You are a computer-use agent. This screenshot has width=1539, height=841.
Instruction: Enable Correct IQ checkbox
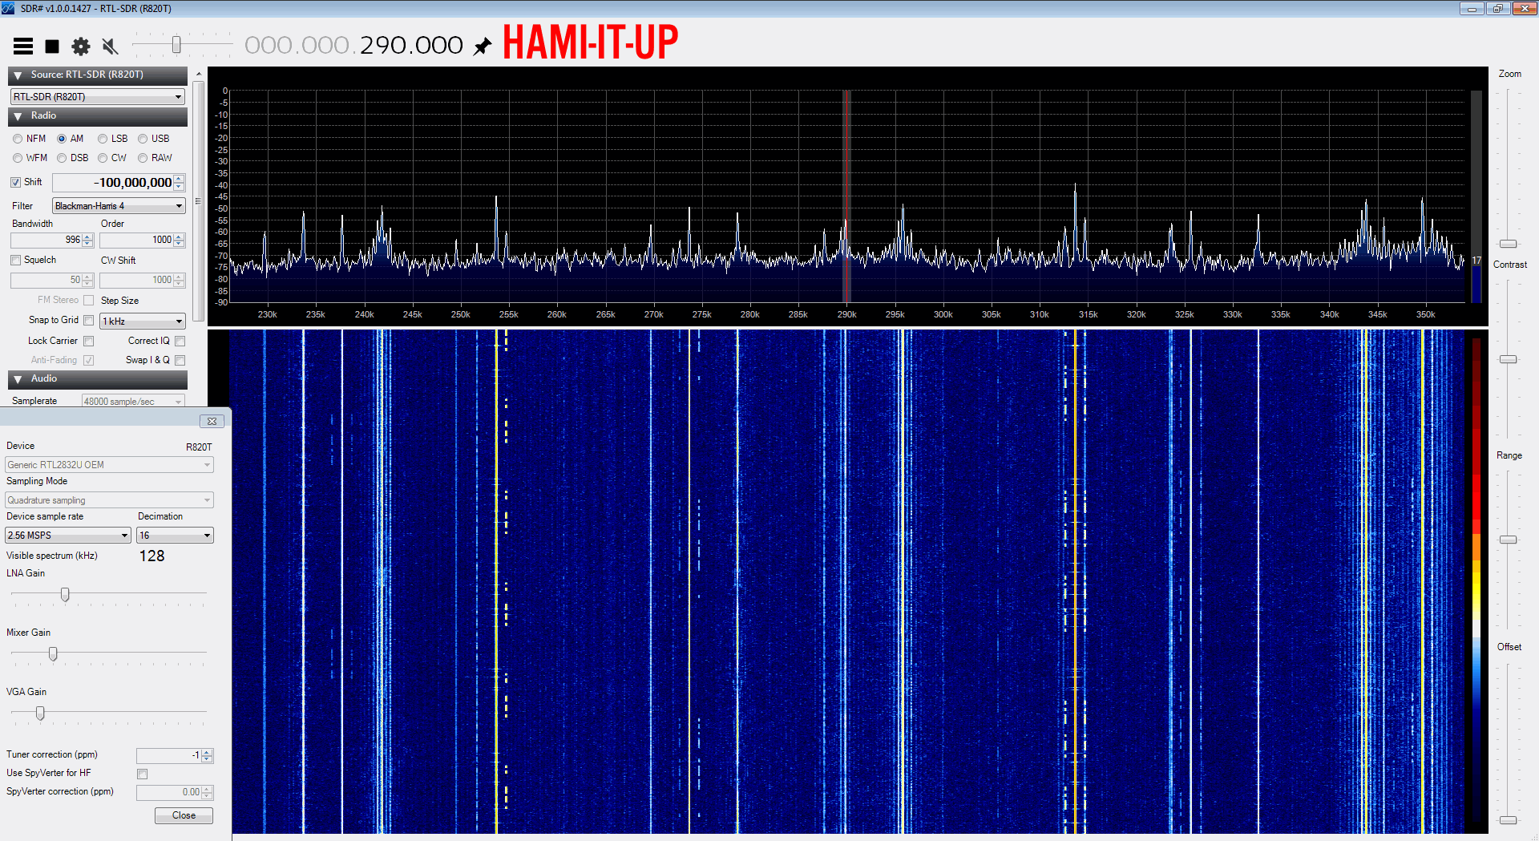(x=180, y=341)
